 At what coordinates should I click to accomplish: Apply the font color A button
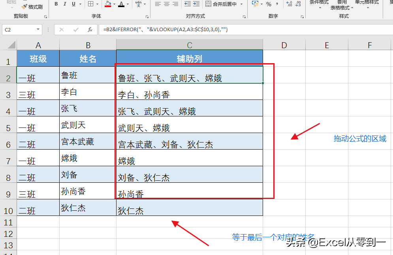[x=121, y=4]
